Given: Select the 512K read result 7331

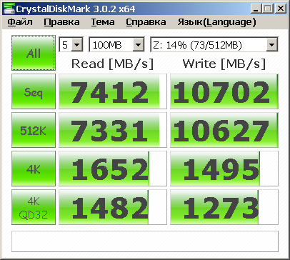Looking at the screenshot, I should coord(113,130).
